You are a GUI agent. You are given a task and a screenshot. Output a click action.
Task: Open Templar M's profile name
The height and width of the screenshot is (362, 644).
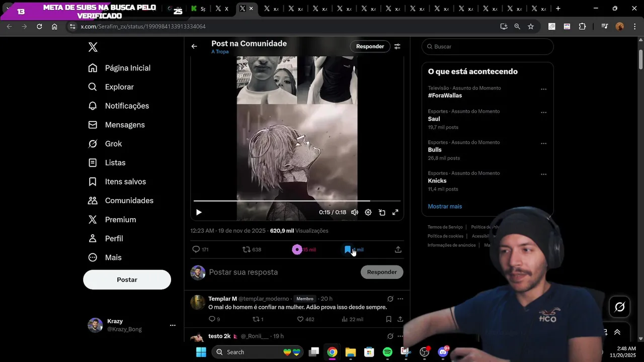222,299
